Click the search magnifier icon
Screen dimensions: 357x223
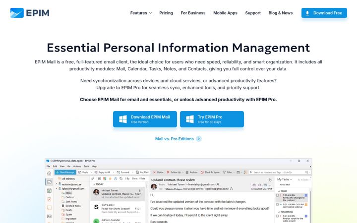(307, 172)
